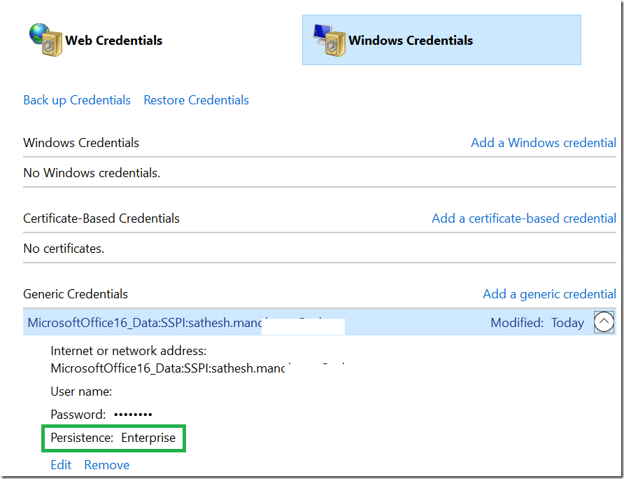Select the MicrosoftOffice16_Data:SSPI credential row title

(x=146, y=322)
